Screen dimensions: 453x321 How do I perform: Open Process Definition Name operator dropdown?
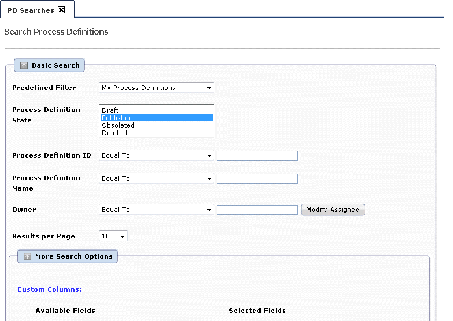tap(156, 178)
